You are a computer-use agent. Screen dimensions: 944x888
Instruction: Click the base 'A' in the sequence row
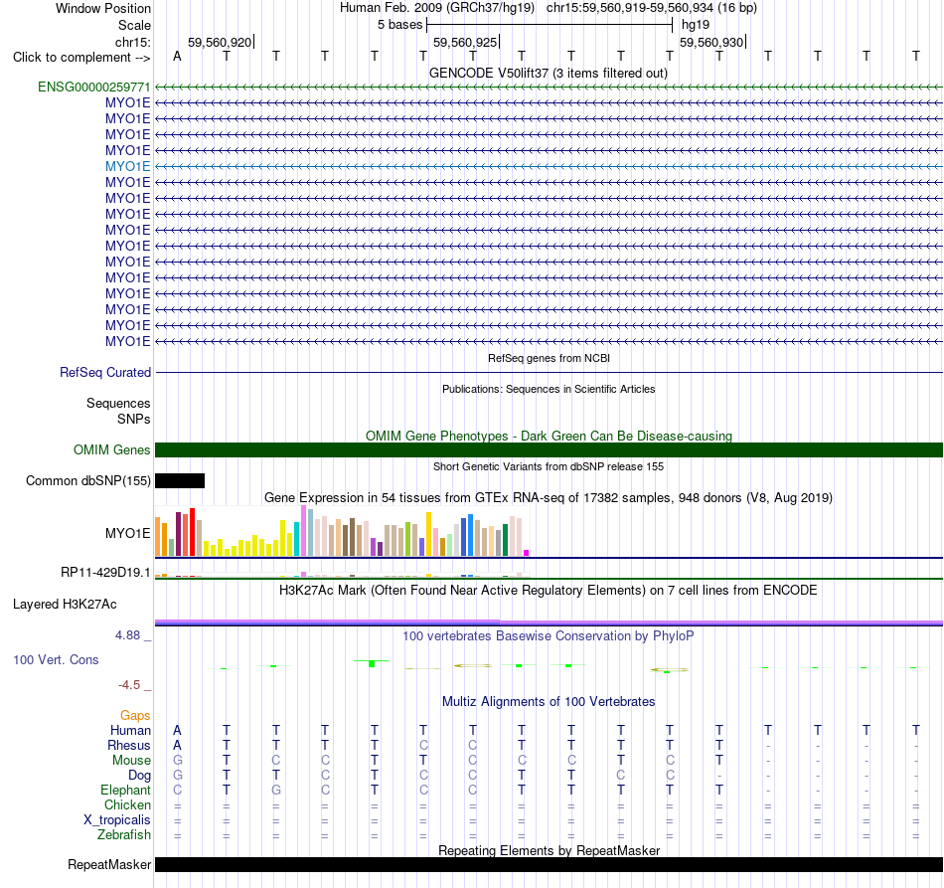177,56
